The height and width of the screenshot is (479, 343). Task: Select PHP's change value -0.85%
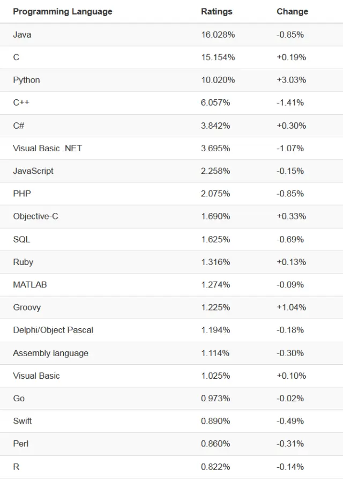(290, 194)
